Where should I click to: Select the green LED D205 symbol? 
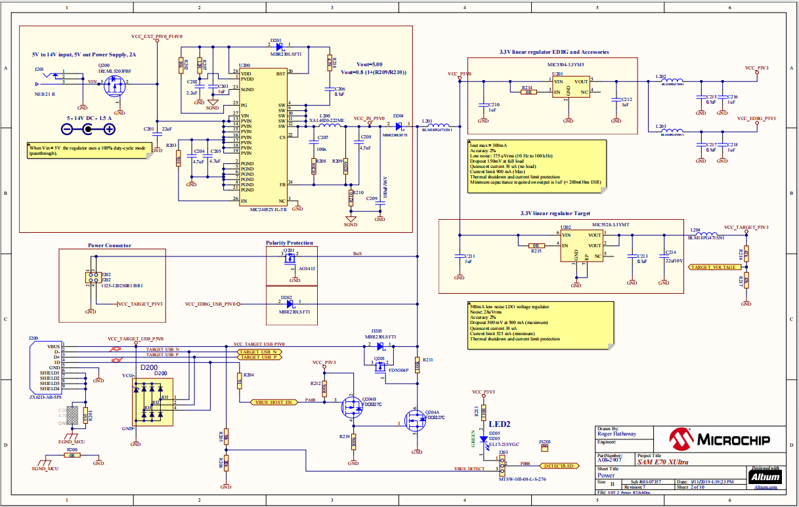point(484,439)
